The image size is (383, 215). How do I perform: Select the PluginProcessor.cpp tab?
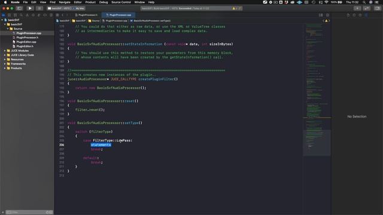coord(118,15)
